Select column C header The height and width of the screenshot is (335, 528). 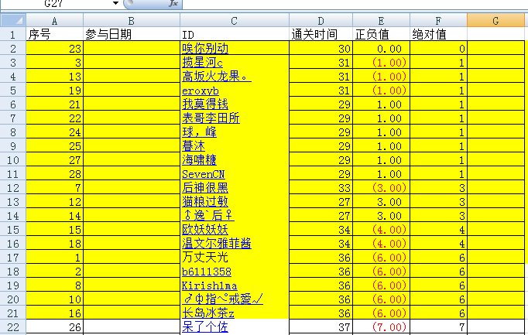235,21
